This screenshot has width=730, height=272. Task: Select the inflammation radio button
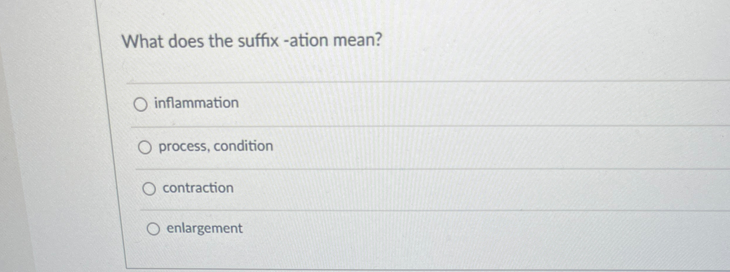(x=141, y=104)
